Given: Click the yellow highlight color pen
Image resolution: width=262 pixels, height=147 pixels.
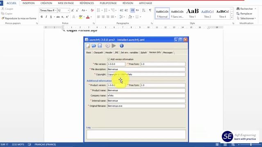Looking at the screenshot, I should pos(81,17).
